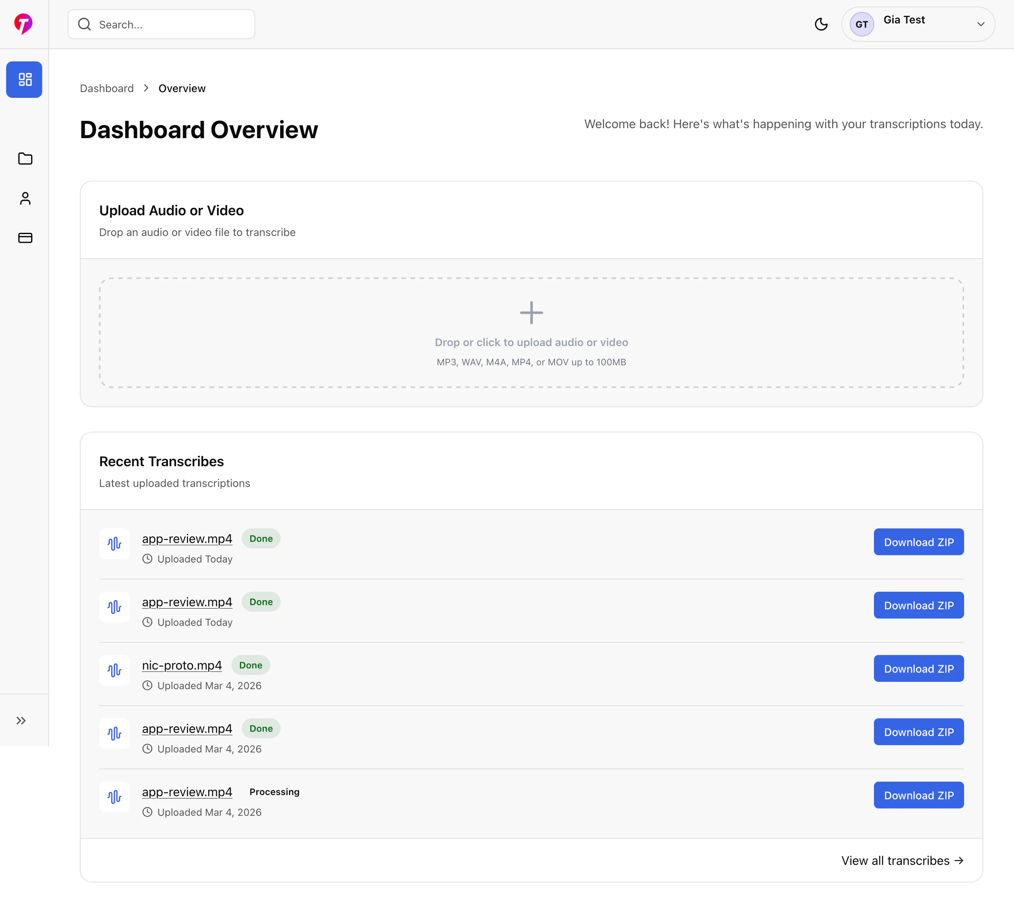Open the nic-proto.mp4 transcript link
This screenshot has height=914, width=1014.
pyautogui.click(x=182, y=665)
